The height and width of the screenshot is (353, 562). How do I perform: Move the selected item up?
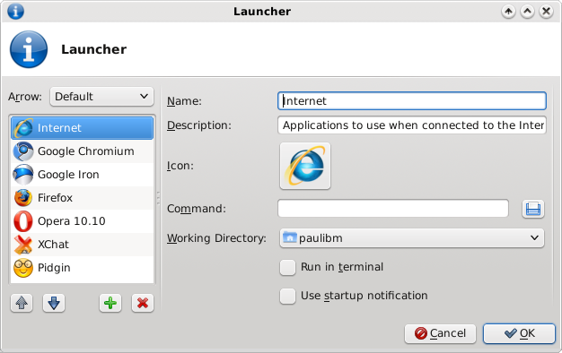point(22,304)
